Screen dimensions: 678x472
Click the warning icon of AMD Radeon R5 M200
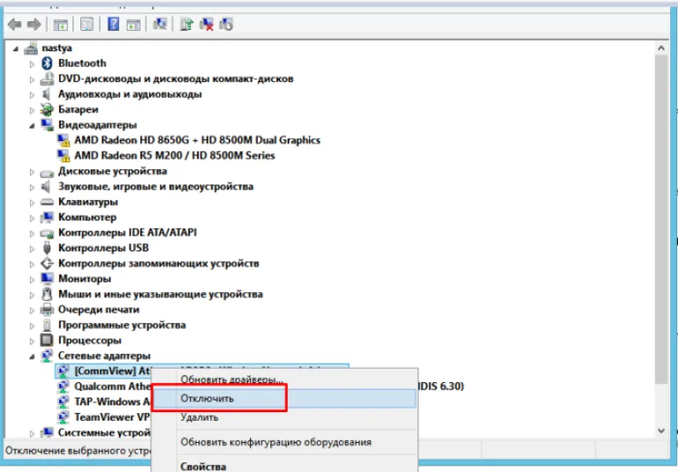coord(64,155)
